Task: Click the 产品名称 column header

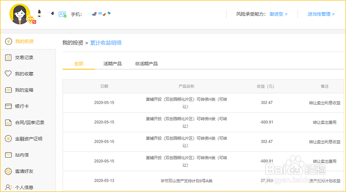Action: tap(186, 86)
